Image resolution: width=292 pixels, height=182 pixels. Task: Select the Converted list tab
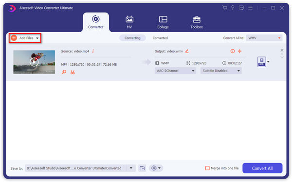point(160,38)
